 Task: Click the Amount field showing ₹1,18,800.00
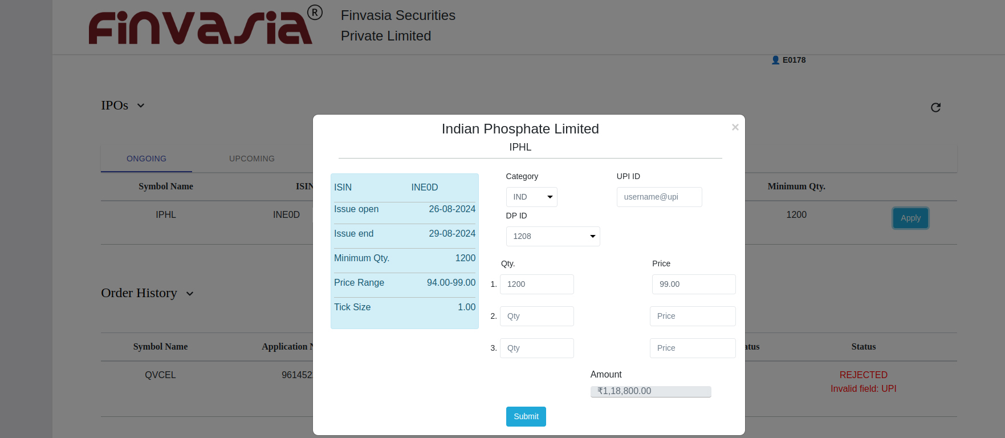(650, 391)
